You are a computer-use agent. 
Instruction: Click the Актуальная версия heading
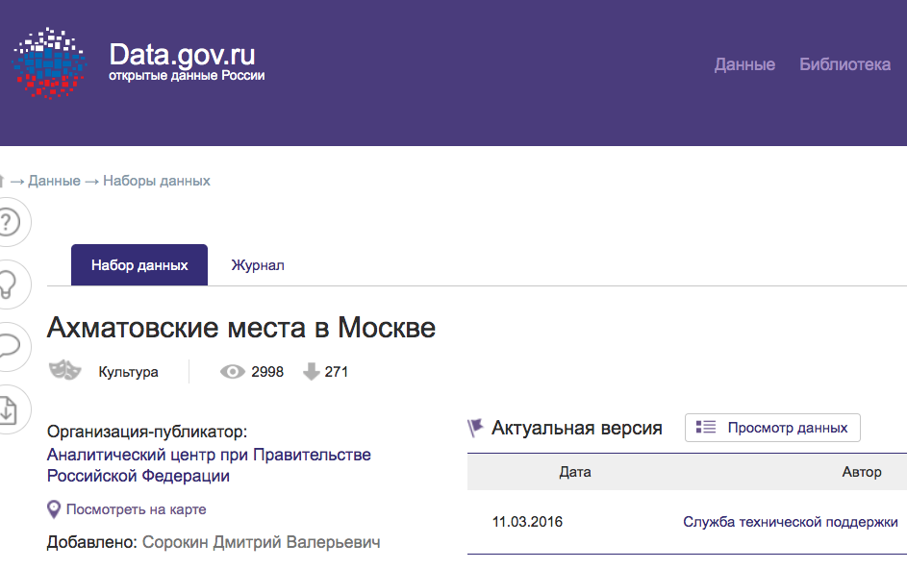click(x=577, y=428)
